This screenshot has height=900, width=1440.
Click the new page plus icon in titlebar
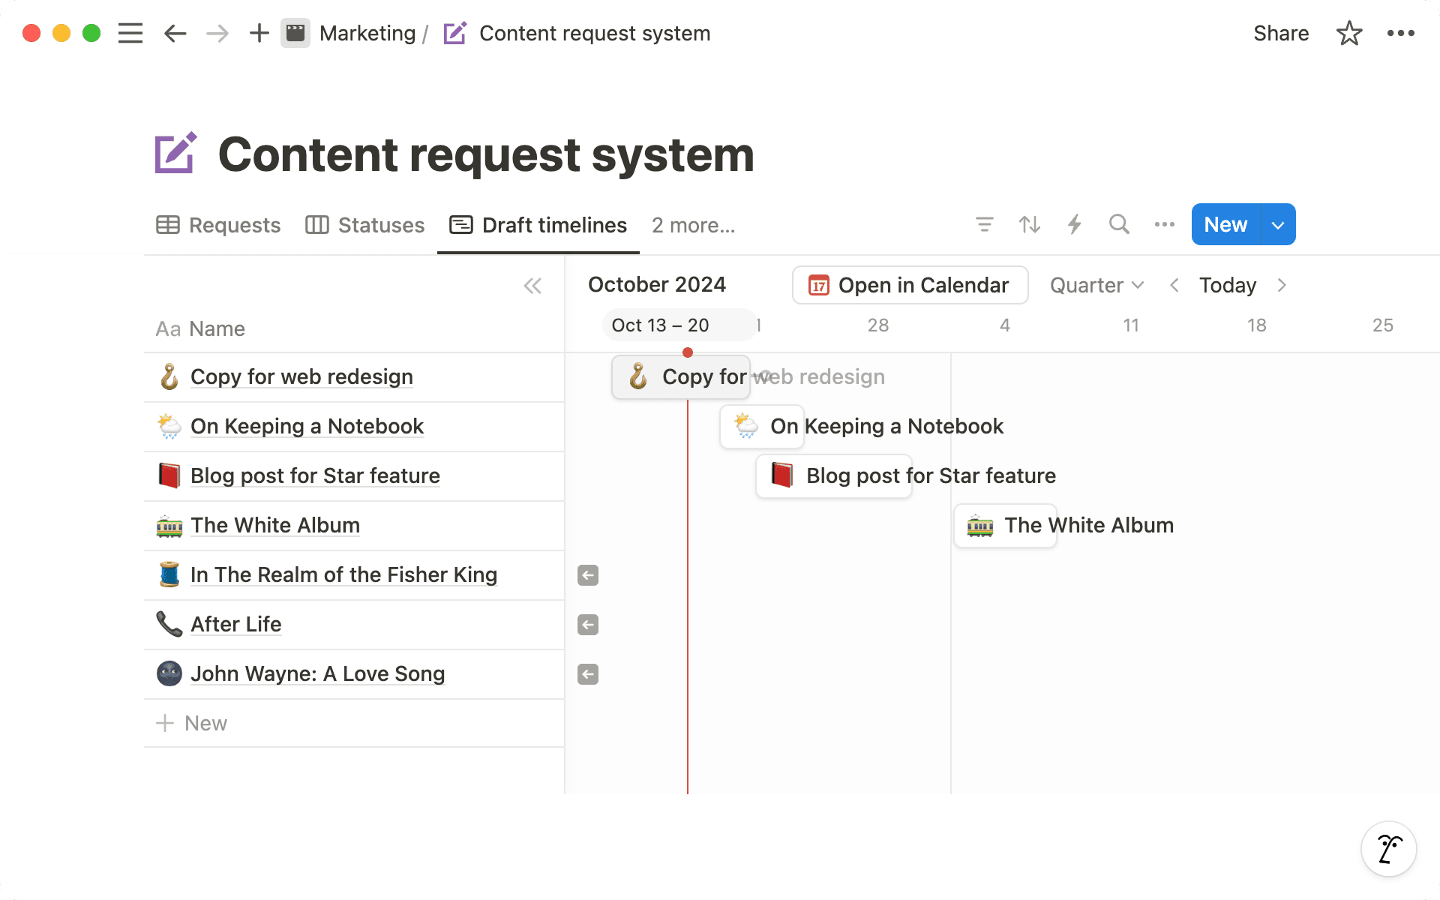point(259,33)
